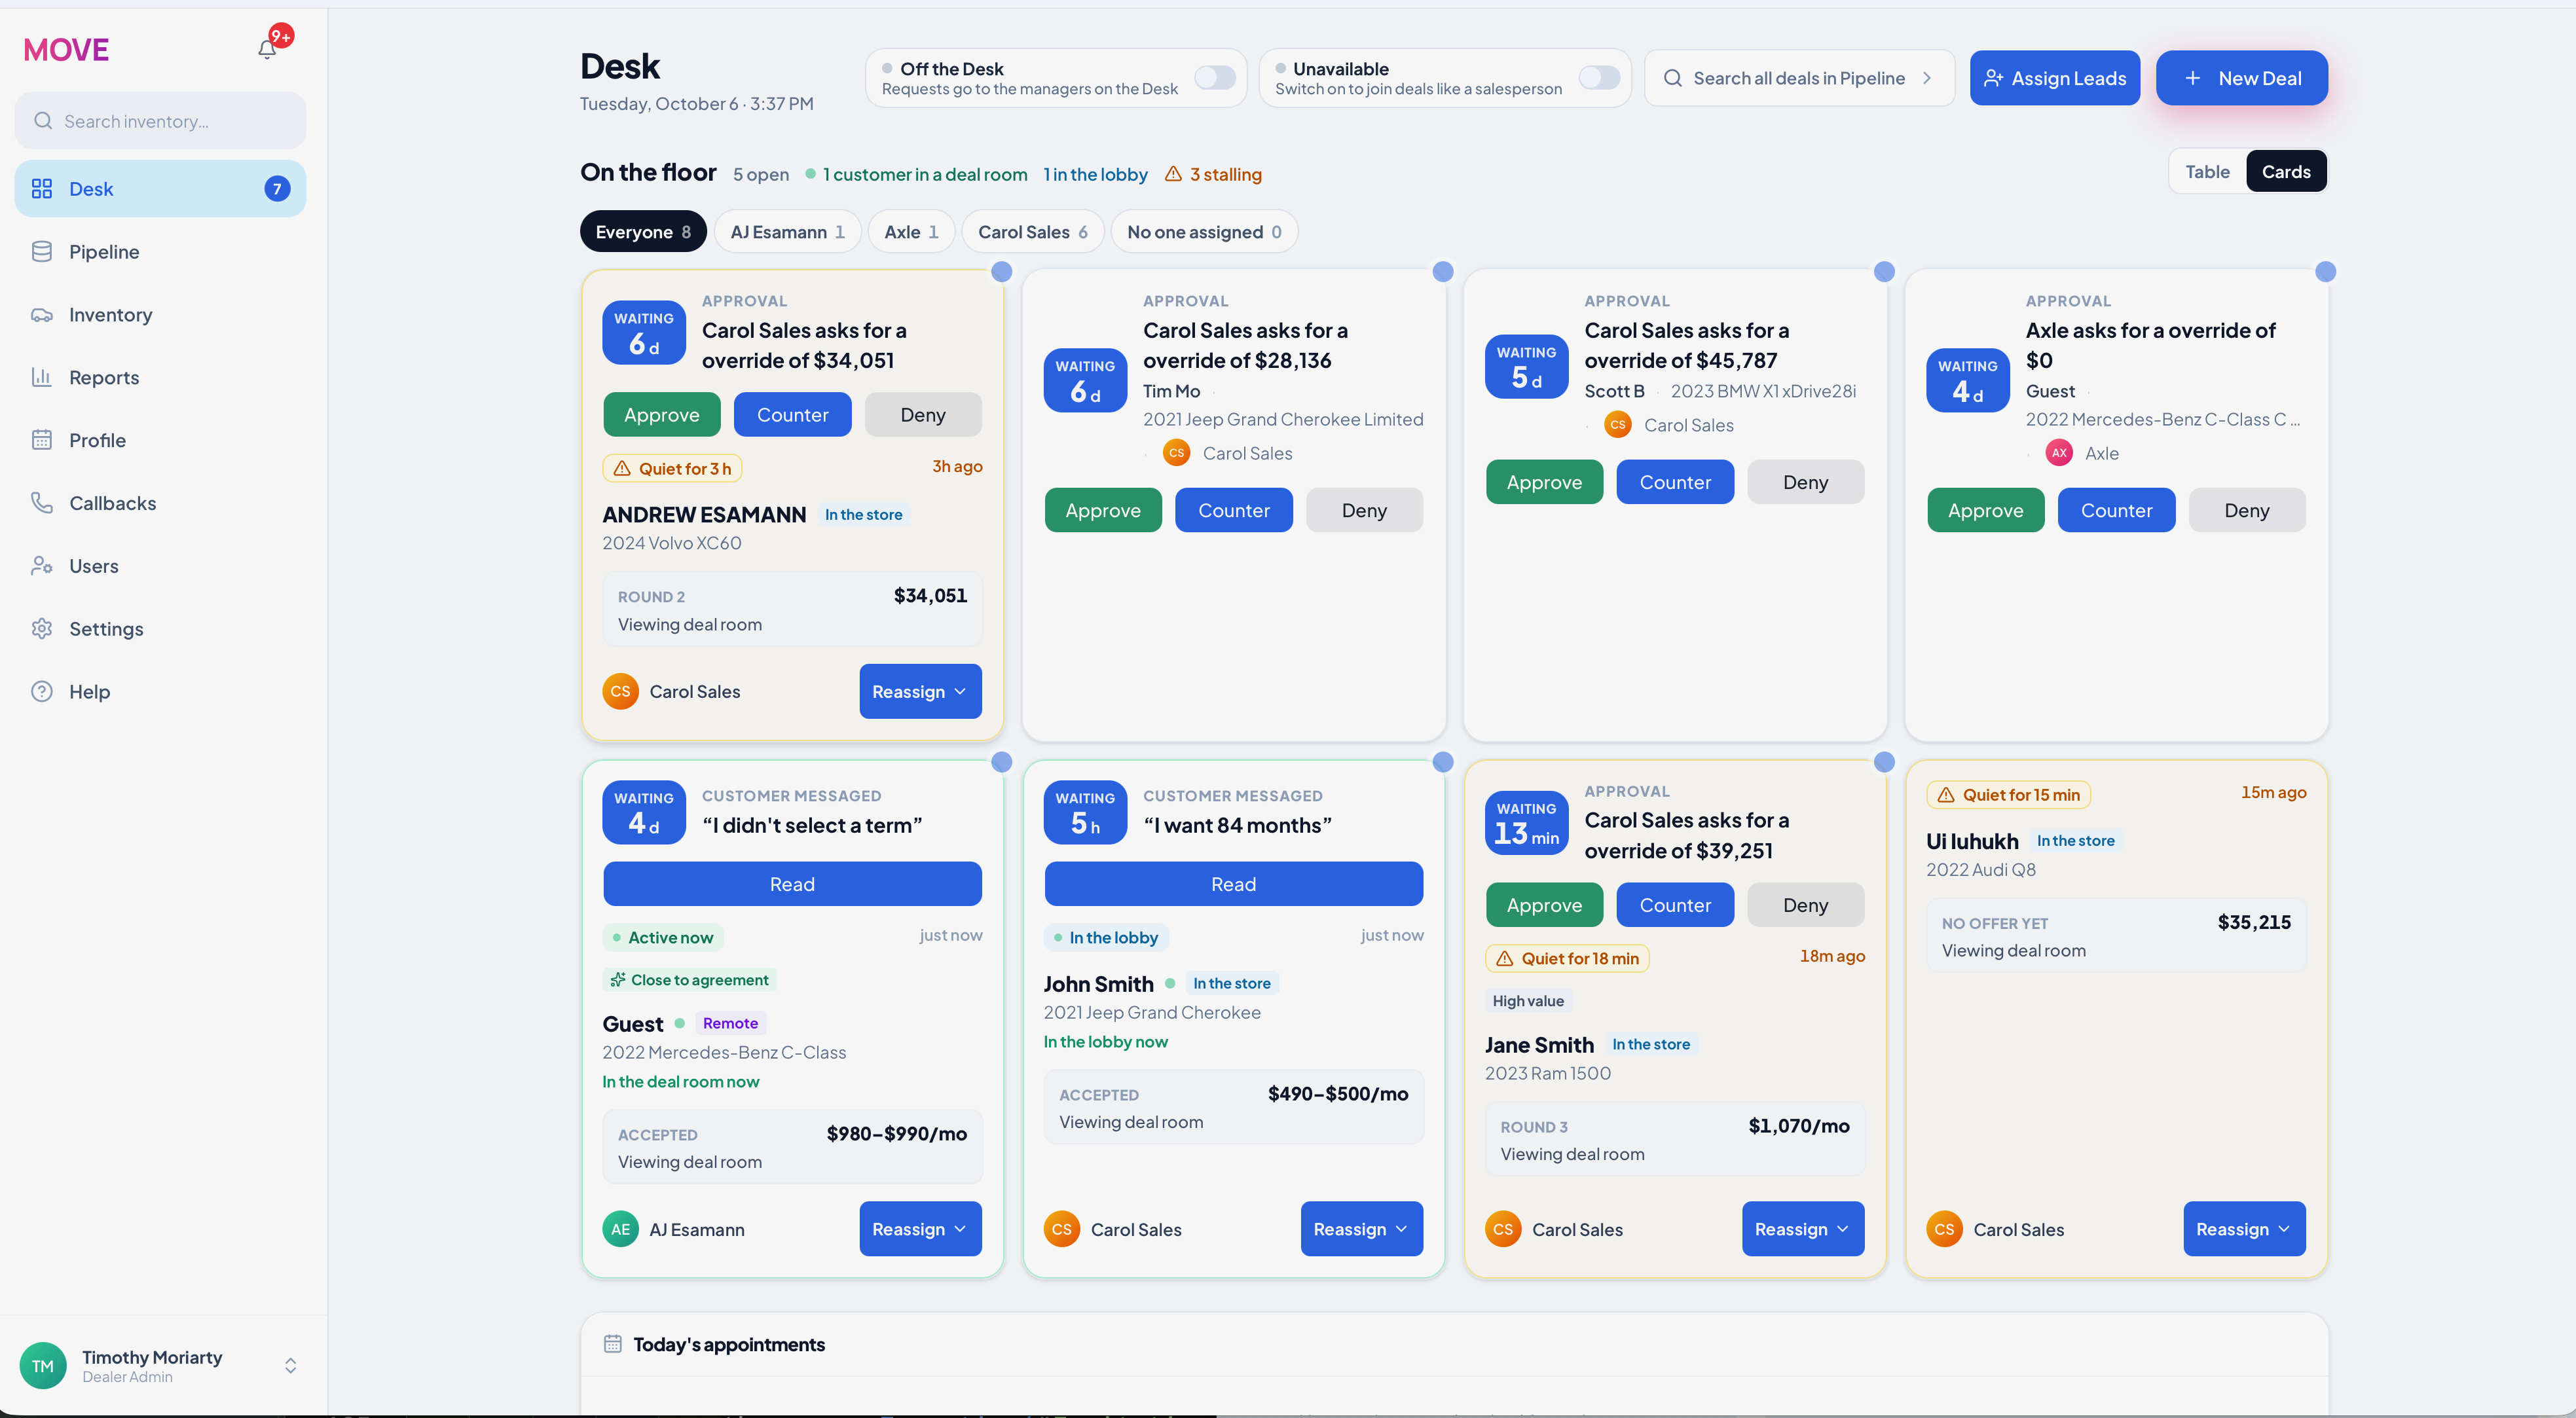Click the AE avatar beside AJ Esamann
The image size is (2576, 1418).
[621, 1229]
